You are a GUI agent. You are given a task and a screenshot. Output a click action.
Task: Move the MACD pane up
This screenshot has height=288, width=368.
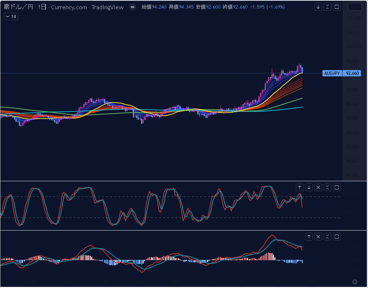(309, 237)
